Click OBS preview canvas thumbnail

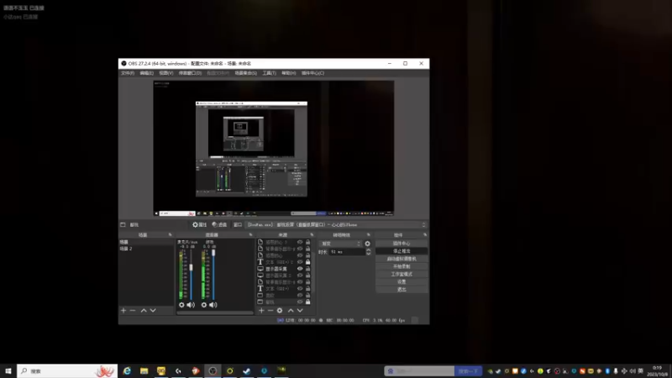point(274,149)
